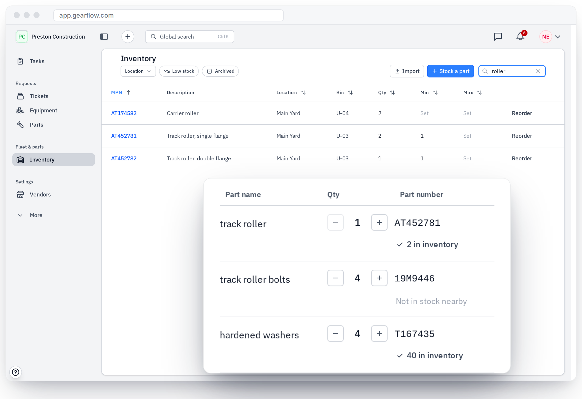Image resolution: width=582 pixels, height=399 pixels.
Task: Decrease hardened washers quantity with minus
Action: click(335, 333)
